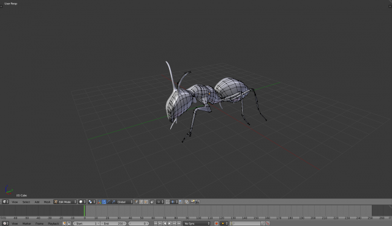Open the View menu in 3D viewport header

(x=15, y=202)
